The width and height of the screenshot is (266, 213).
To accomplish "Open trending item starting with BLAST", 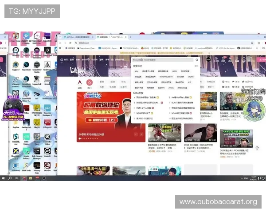I will (181, 103).
